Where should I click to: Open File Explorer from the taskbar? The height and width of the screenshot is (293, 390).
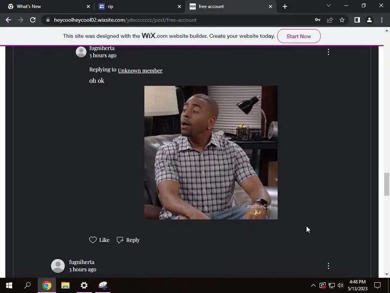point(66,285)
